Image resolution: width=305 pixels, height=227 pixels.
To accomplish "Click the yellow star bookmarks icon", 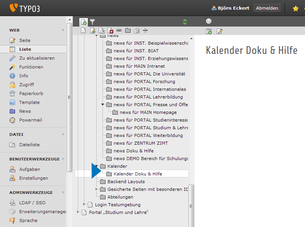I will click(x=295, y=8).
